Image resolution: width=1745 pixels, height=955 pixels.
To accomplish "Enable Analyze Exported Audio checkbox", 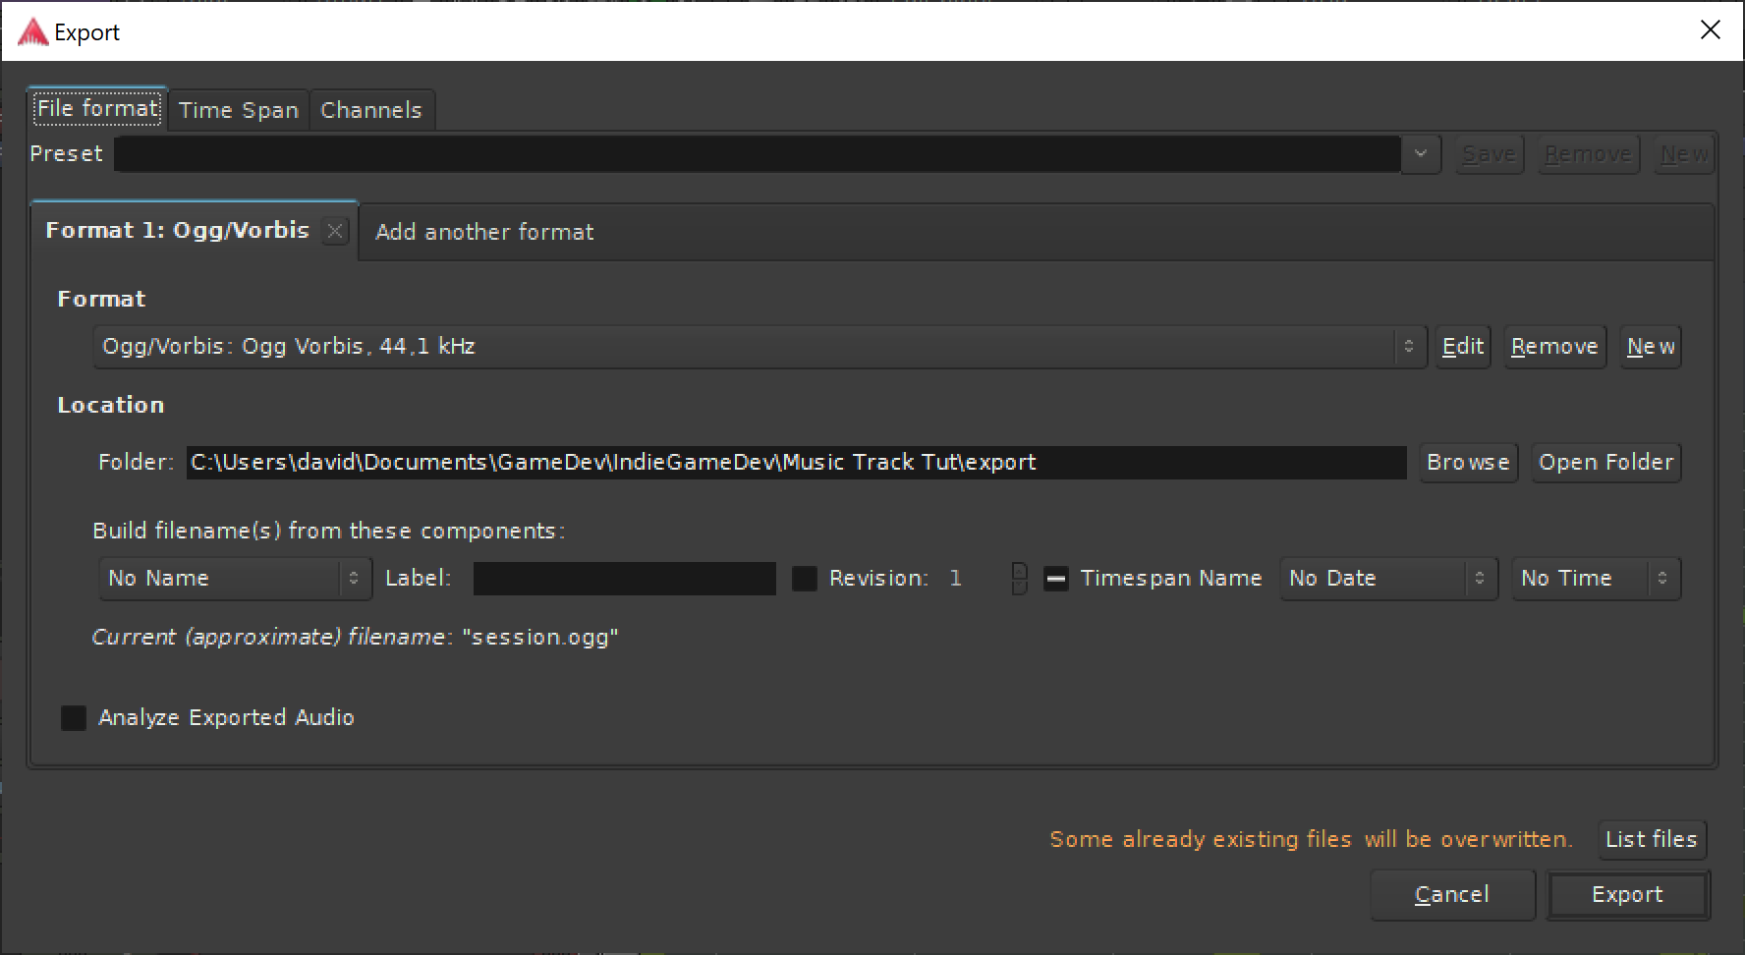I will pos(74,718).
